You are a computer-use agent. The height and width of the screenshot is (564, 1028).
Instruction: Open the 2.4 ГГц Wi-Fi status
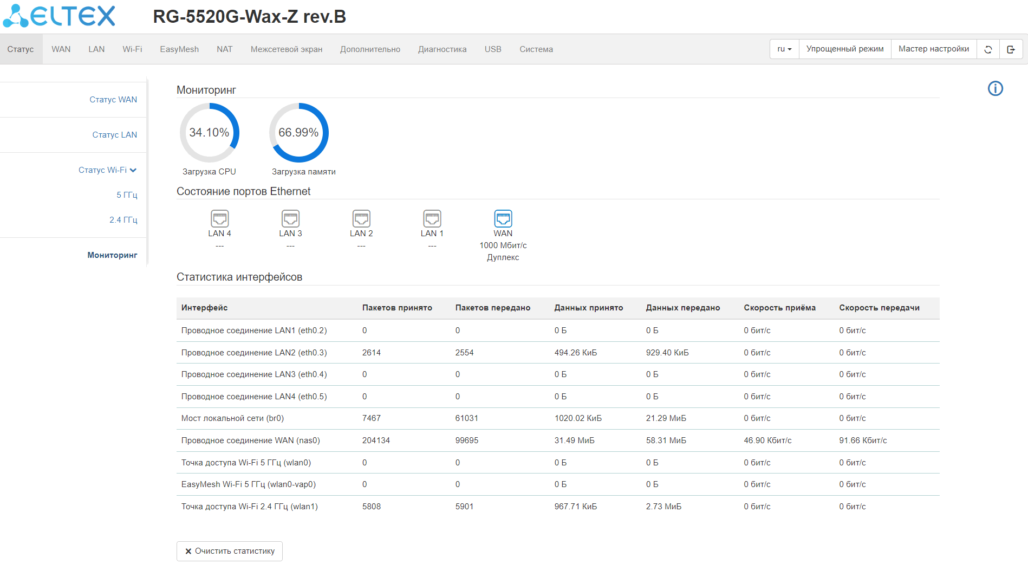(x=123, y=220)
